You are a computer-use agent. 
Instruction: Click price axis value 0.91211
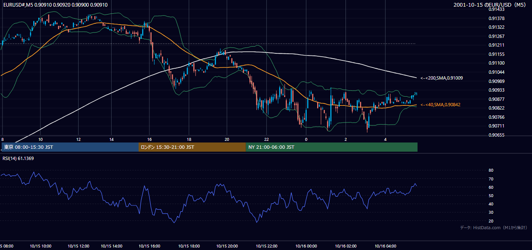(497, 45)
